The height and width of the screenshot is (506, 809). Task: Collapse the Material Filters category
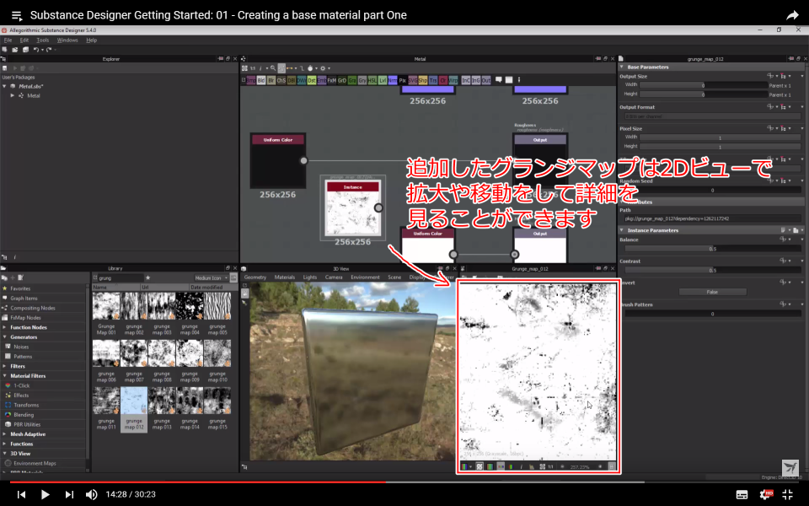5,376
